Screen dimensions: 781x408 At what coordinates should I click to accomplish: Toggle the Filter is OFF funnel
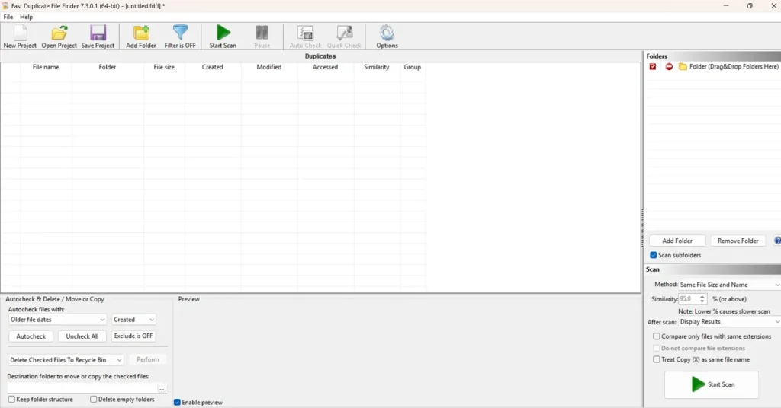click(180, 37)
